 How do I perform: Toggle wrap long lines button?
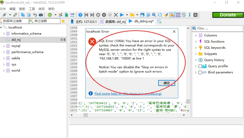coord(184,15)
